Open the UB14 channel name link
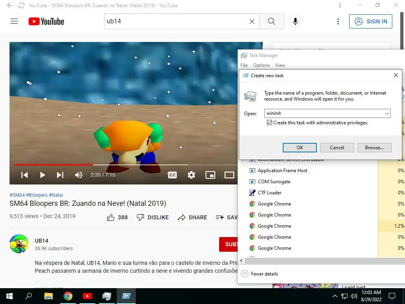This screenshot has width=405, height=304. (41, 241)
